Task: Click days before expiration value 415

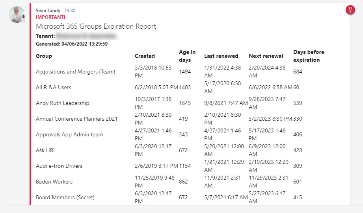Action: pyautogui.click(x=298, y=197)
